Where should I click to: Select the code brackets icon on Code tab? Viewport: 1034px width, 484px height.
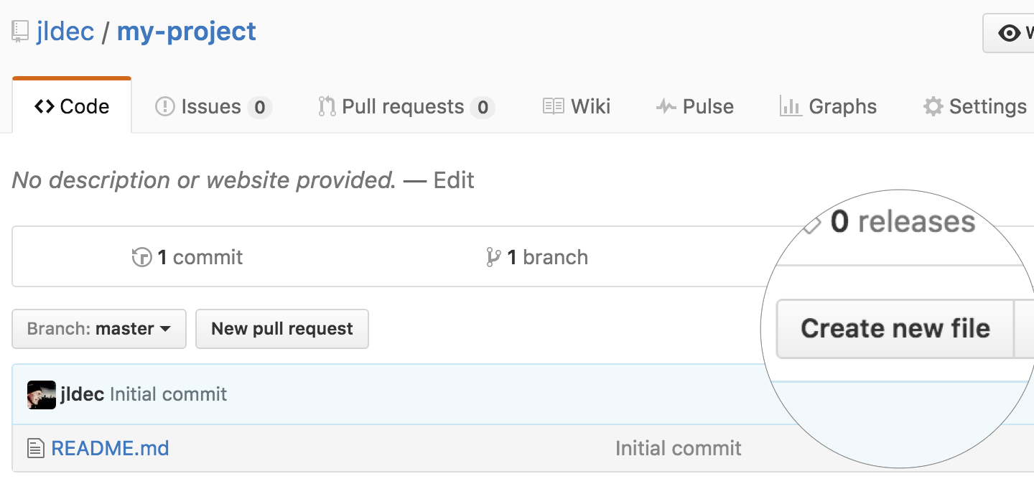point(43,106)
